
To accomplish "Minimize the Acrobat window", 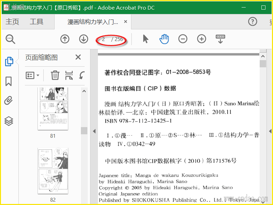I will [x=244, y=8].
